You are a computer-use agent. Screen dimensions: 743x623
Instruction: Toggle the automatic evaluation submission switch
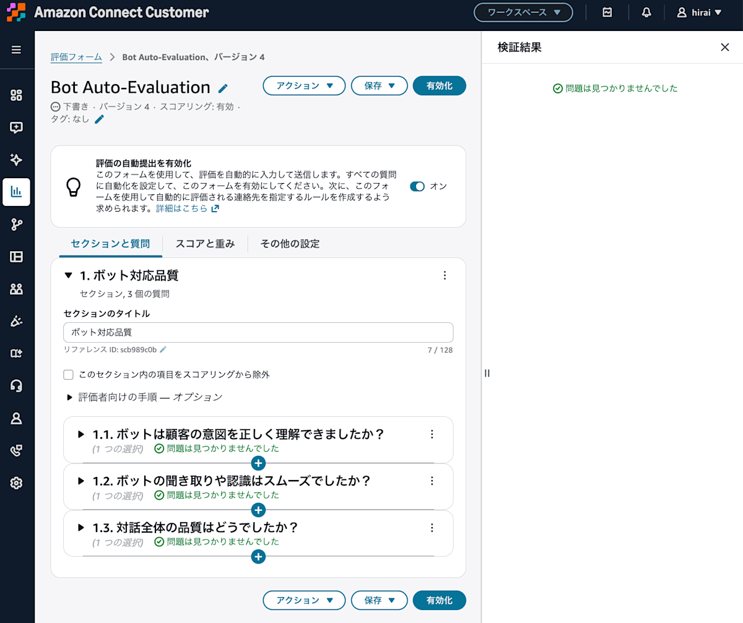click(x=417, y=186)
